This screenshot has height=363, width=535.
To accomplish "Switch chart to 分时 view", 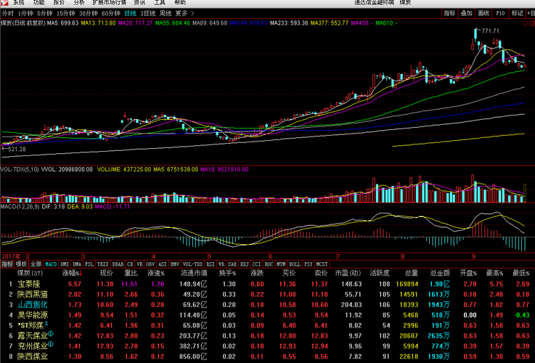I will [x=7, y=14].
